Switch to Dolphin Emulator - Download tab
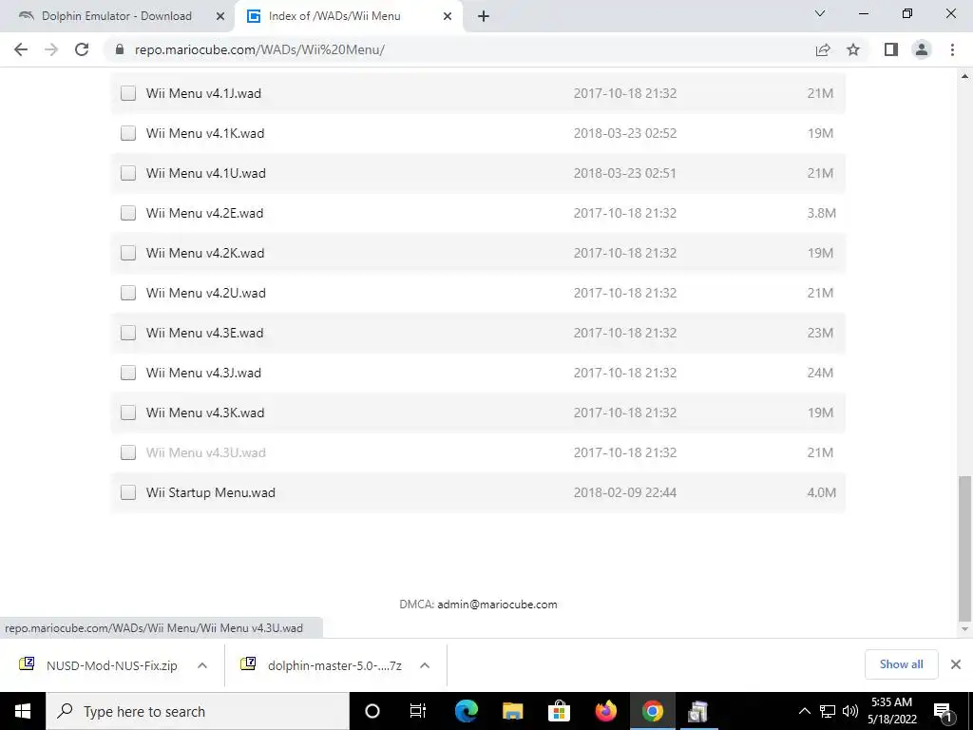Screen dimensions: 973x730 click(118, 17)
